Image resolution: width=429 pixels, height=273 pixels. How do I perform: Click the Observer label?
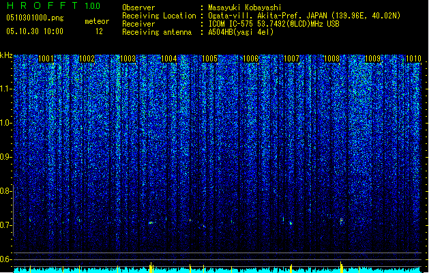pos(138,8)
